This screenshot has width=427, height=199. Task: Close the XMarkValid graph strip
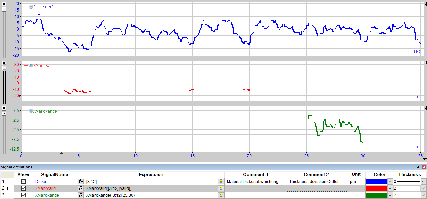[4, 63]
